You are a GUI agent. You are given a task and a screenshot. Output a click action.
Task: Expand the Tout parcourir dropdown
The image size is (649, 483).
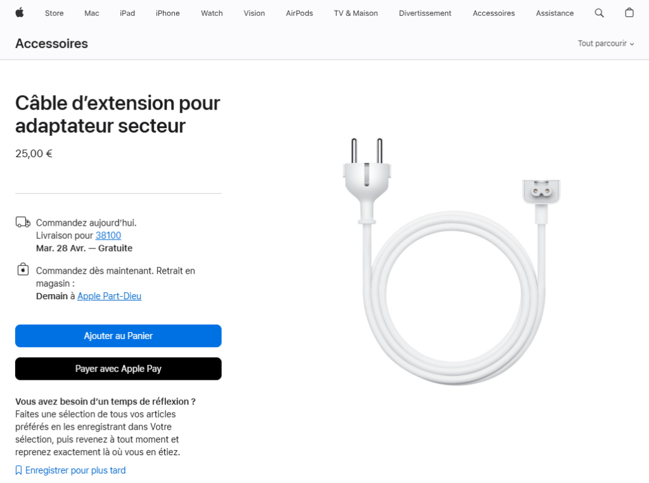(606, 44)
